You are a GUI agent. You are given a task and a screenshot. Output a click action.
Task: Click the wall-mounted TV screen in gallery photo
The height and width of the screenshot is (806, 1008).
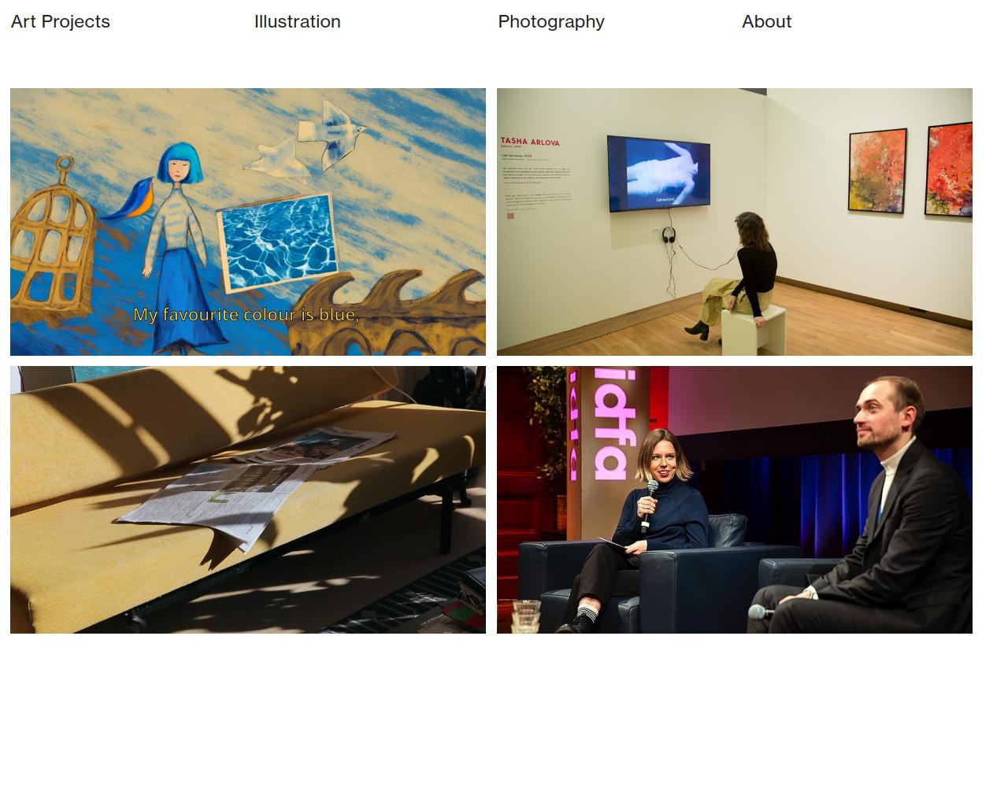click(658, 173)
